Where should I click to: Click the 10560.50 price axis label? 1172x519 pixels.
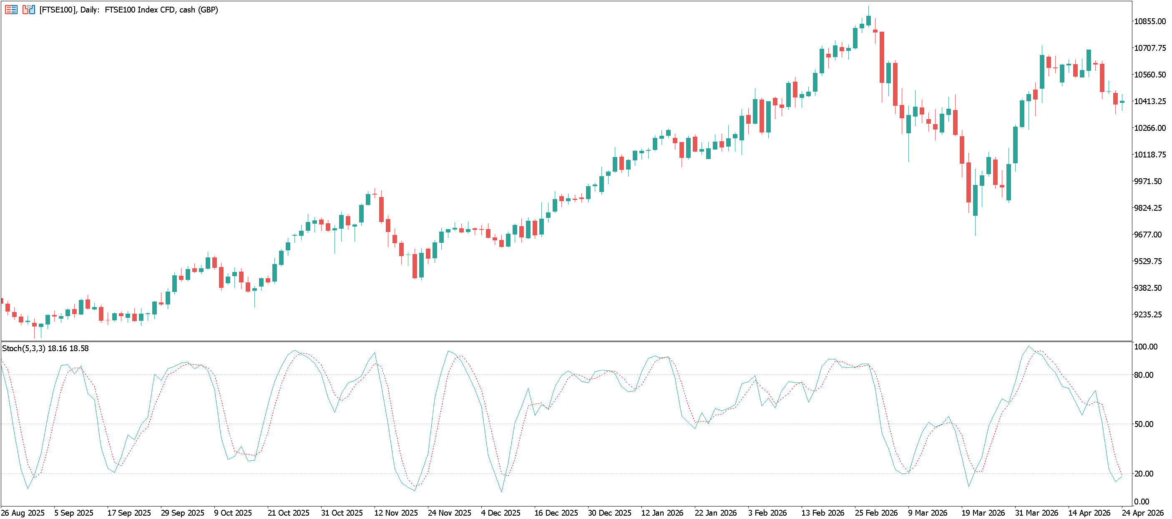pos(1150,75)
